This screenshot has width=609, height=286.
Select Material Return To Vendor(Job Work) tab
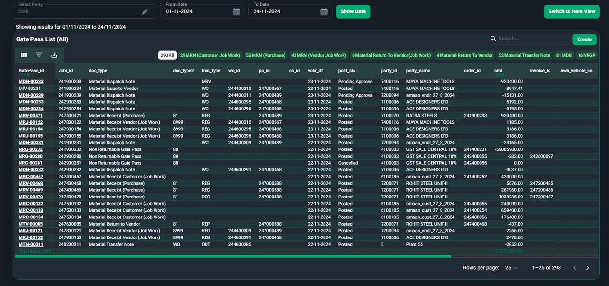point(391,55)
